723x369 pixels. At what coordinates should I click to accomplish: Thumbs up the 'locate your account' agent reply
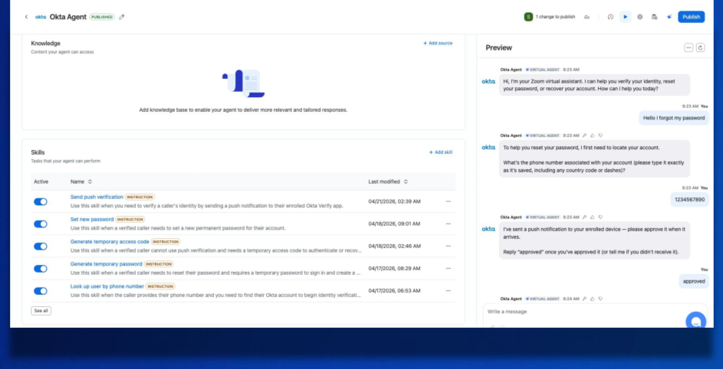tap(592, 135)
